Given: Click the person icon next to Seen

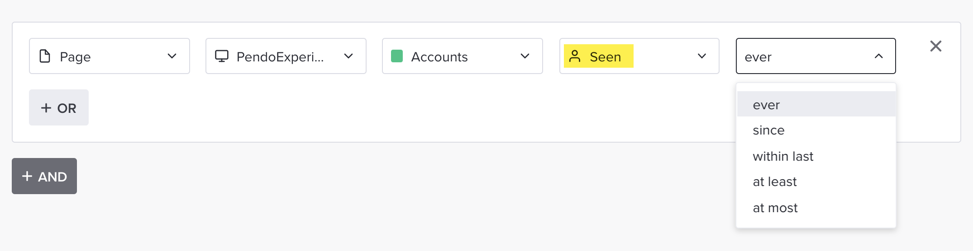Looking at the screenshot, I should [575, 56].
